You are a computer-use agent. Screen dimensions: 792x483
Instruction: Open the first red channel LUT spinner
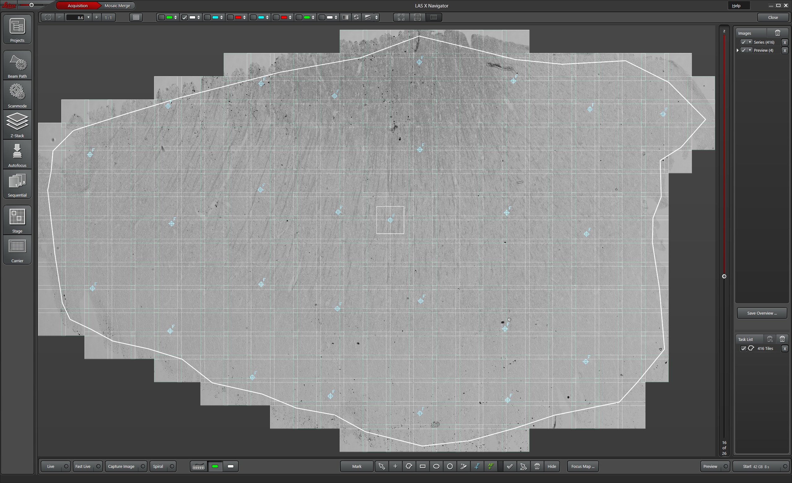(244, 17)
